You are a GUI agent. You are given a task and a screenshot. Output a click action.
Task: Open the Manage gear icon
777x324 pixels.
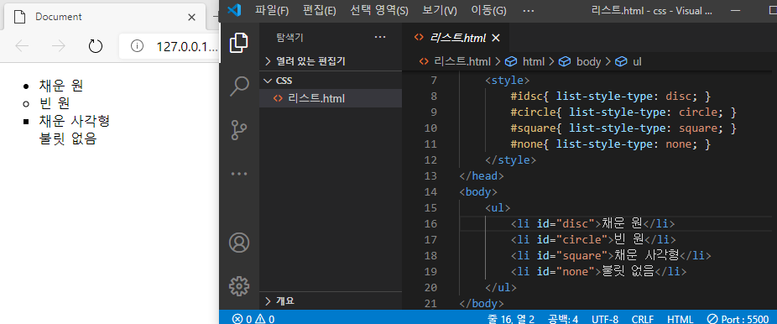[239, 286]
